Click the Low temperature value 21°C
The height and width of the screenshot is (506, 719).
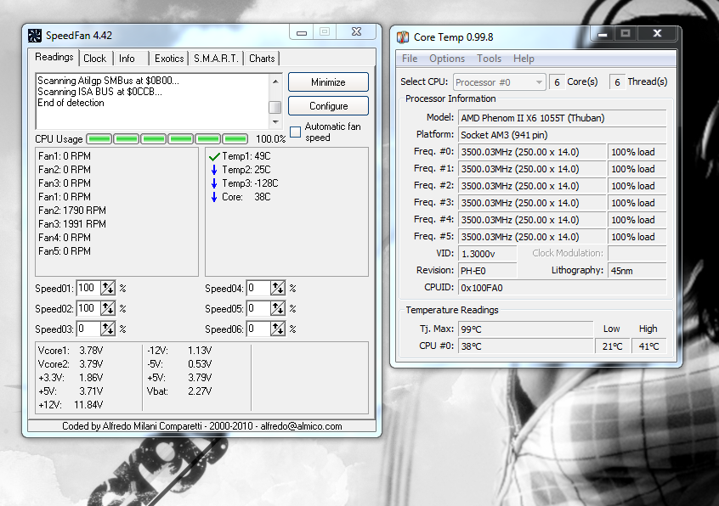(612, 346)
